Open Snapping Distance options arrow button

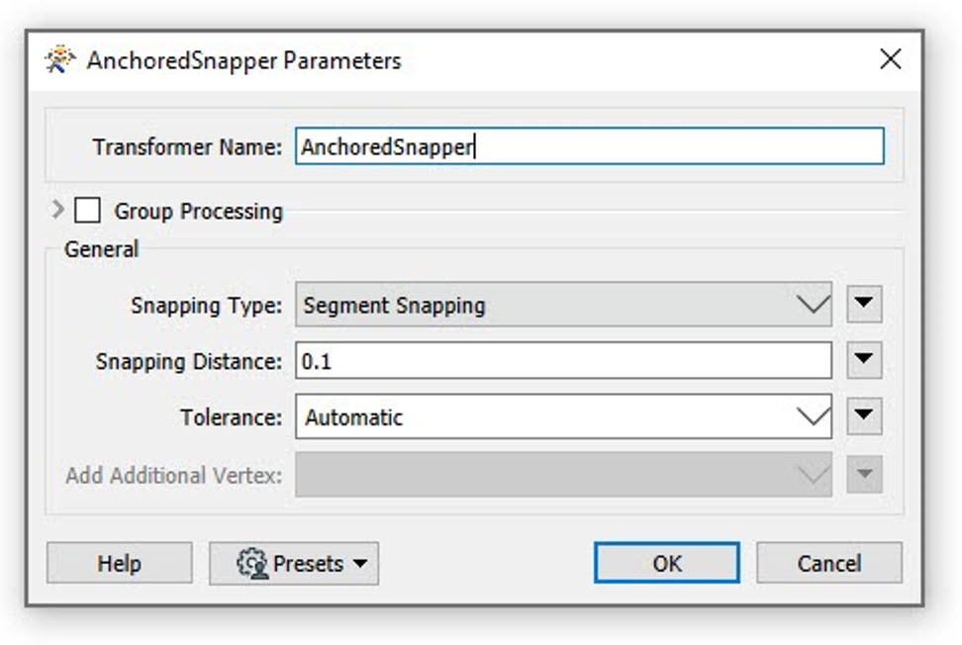[x=864, y=360]
